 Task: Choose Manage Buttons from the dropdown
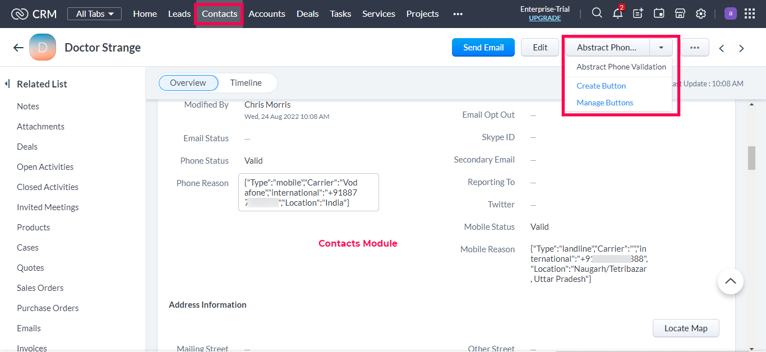click(x=605, y=103)
